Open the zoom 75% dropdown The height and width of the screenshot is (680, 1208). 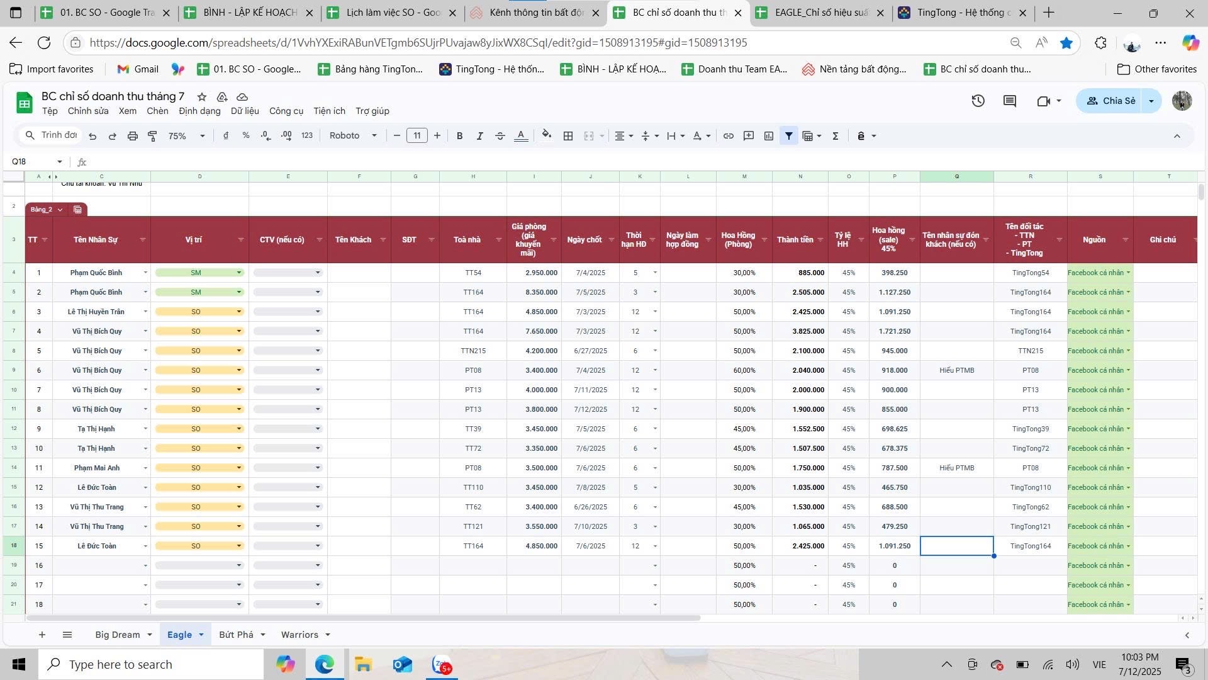186,136
